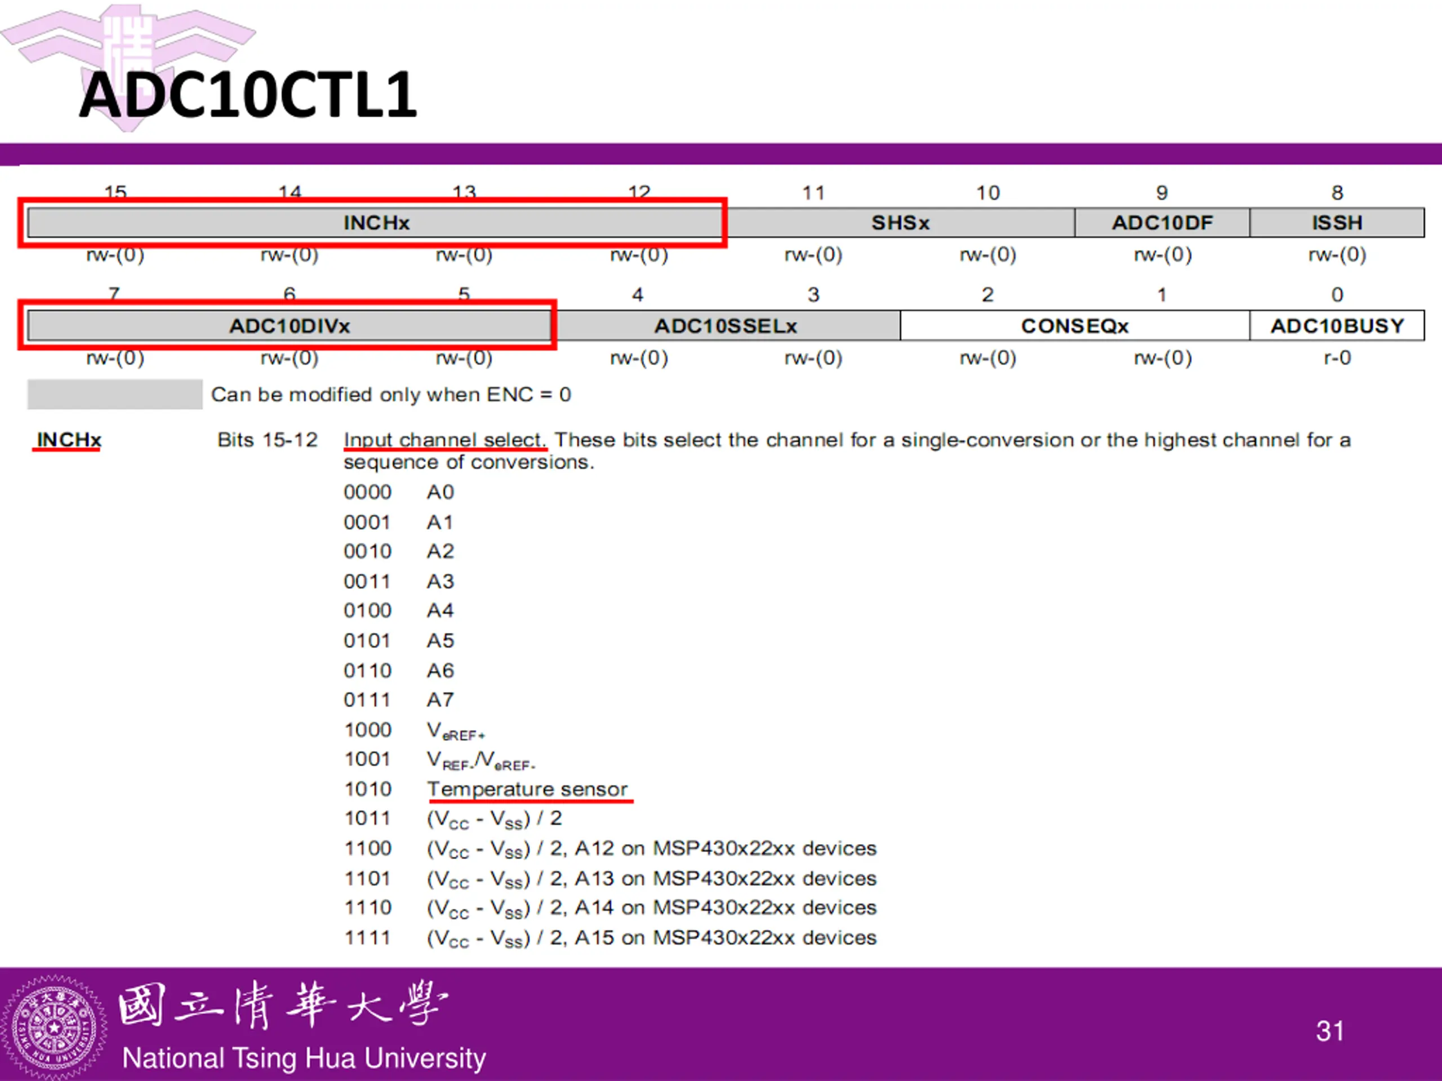This screenshot has width=1442, height=1081.
Task: Click the gray legend swatch beside ENC note
Action: pos(115,394)
